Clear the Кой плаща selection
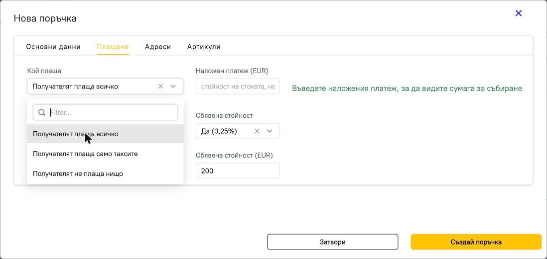Screen dimensions: 547x259 coord(160,86)
